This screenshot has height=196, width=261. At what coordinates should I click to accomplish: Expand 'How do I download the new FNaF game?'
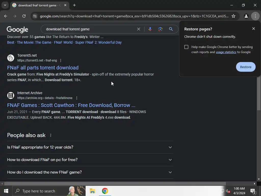[x=90, y=172]
